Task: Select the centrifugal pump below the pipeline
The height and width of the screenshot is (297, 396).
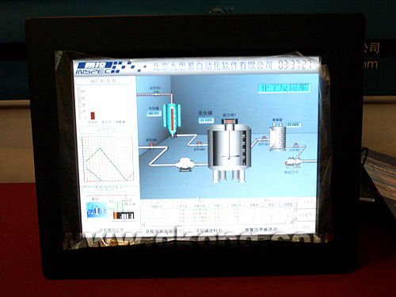Action: pos(185,165)
